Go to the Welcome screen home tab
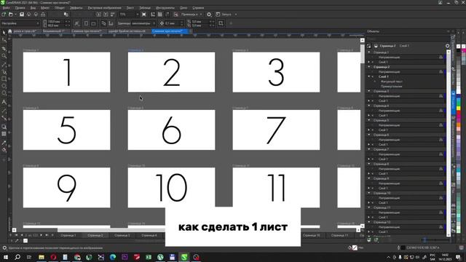This screenshot has height=262, width=466. [9, 31]
